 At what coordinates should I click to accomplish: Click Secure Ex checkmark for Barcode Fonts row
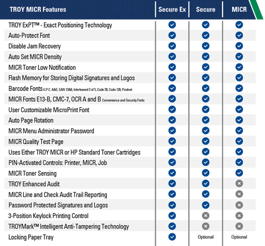coord(172,88)
